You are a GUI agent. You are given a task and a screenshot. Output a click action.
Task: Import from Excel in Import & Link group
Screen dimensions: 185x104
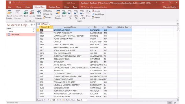[x=26, y=14]
